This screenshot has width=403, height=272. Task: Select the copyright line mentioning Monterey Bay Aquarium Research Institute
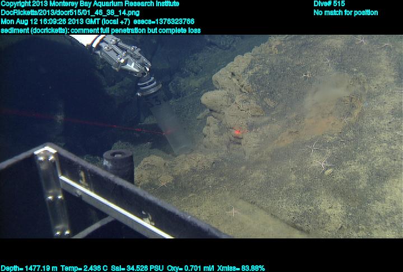click(90, 4)
